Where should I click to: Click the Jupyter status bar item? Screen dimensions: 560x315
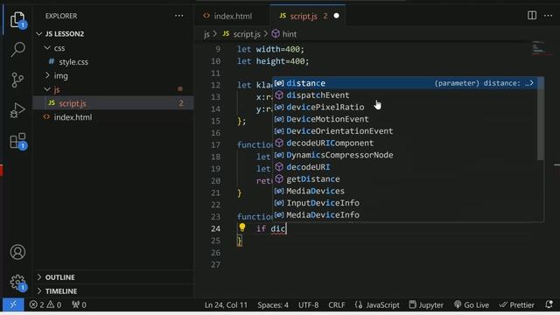[426, 305]
